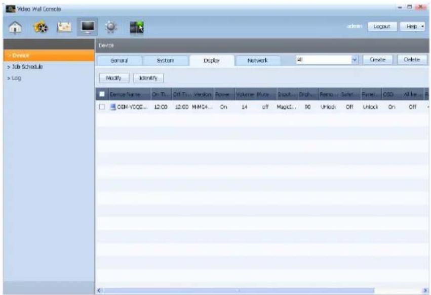This screenshot has width=431, height=295.
Task: Click the horizontal scrollbar thumb
Action: tap(238, 290)
